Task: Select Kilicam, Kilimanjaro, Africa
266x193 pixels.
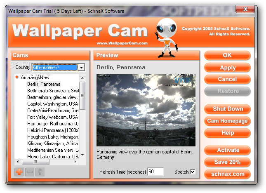Action: pyautogui.click(x=52, y=144)
